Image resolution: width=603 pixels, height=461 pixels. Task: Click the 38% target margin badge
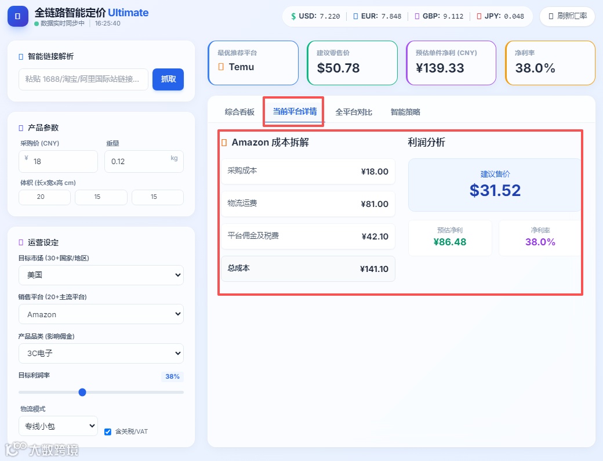point(172,376)
